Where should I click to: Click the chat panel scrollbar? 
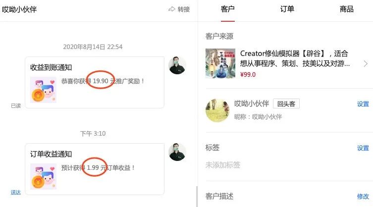coord(197,197)
